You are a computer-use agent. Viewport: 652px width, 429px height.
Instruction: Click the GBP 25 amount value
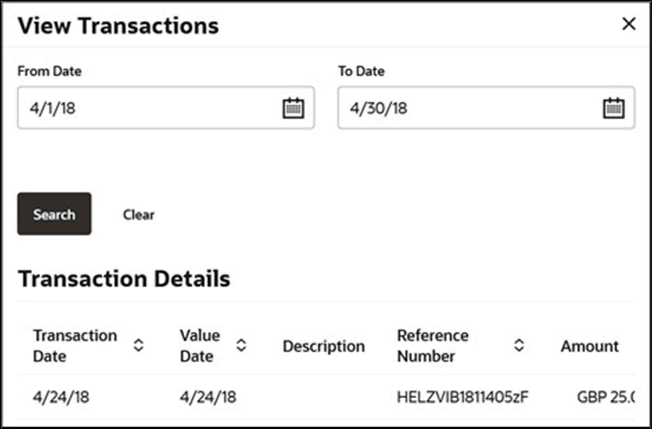[605, 397]
